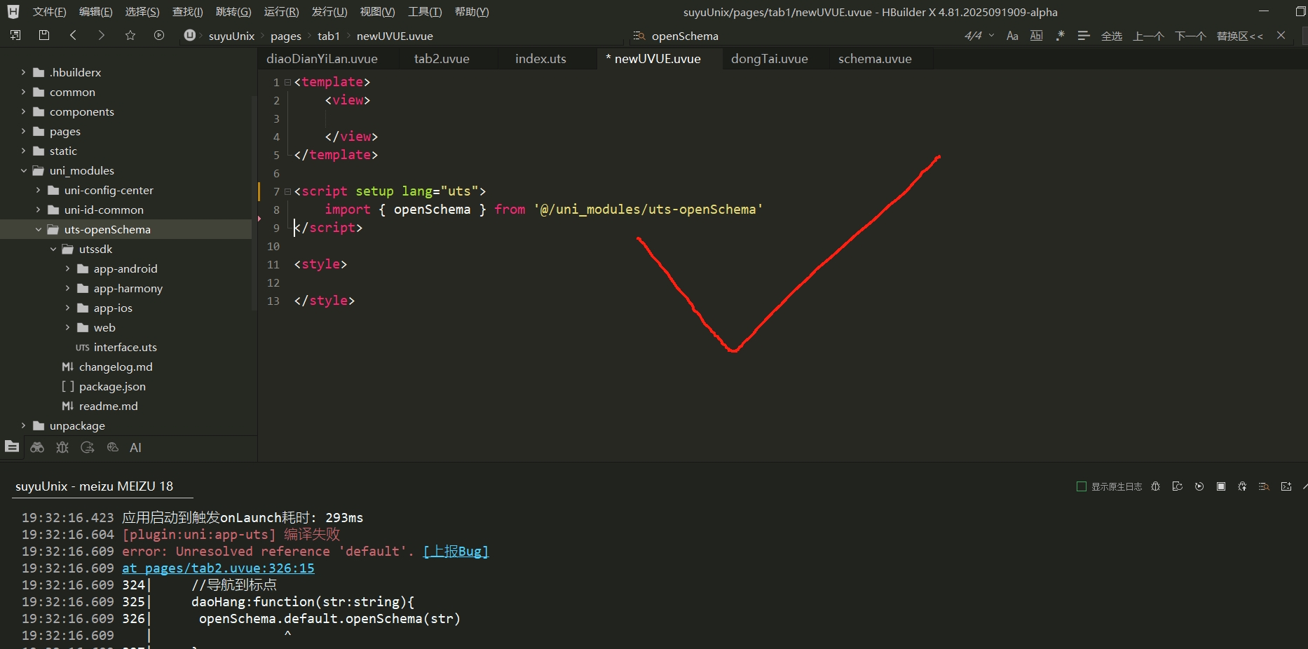The height and width of the screenshot is (649, 1308).
Task: Click the bookmark star icon
Action: point(130,35)
